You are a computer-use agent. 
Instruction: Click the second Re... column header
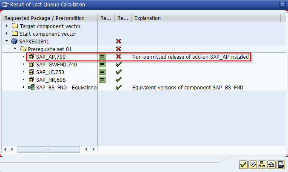tap(123, 18)
